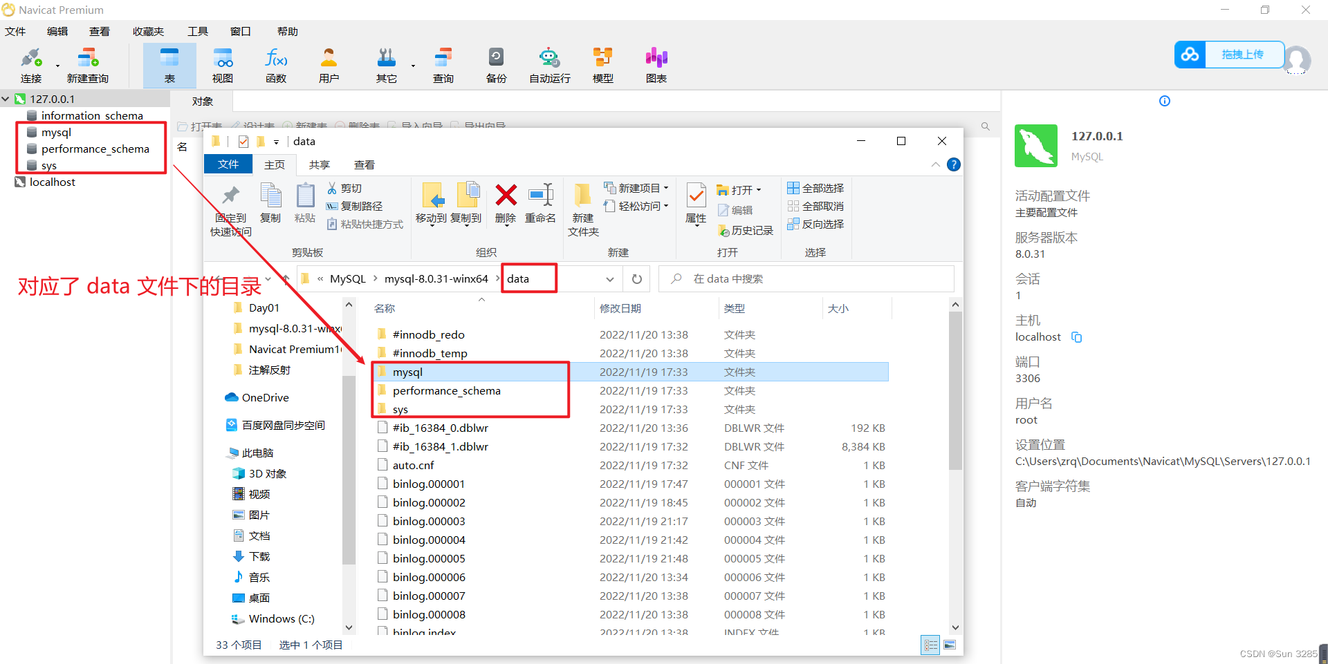The height and width of the screenshot is (664, 1328).
Task: Open the Others (其它) dropdown arrow
Action: coord(413,66)
